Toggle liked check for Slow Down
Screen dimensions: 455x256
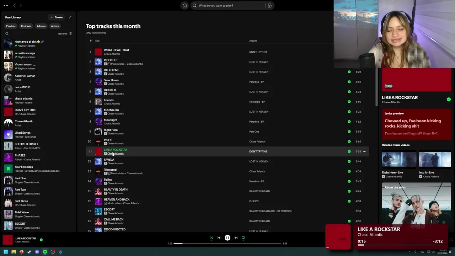click(x=349, y=82)
